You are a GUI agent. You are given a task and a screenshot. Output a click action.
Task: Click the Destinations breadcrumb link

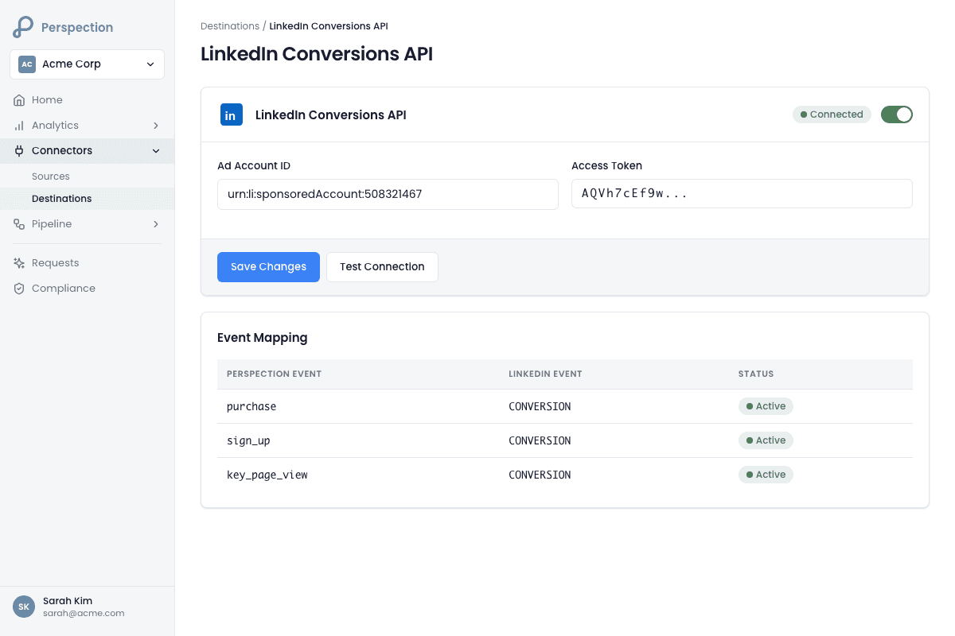coord(230,26)
